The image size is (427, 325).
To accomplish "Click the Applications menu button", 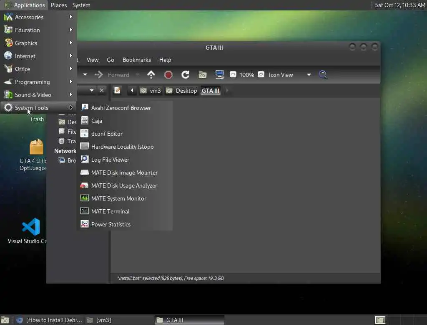I will 25,5.
